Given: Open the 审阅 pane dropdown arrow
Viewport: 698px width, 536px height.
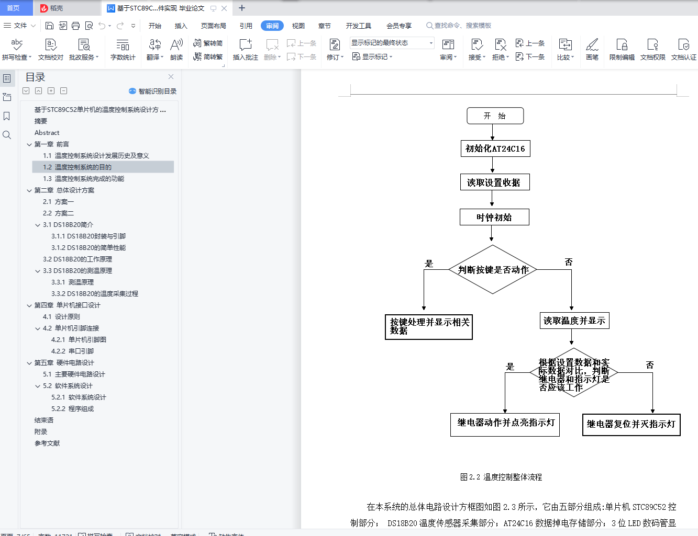Looking at the screenshot, I should click(456, 58).
